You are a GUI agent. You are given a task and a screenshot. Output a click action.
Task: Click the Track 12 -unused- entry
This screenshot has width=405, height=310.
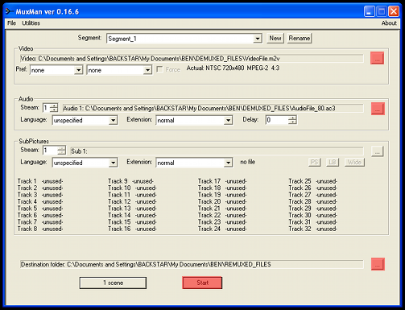coord(132,201)
